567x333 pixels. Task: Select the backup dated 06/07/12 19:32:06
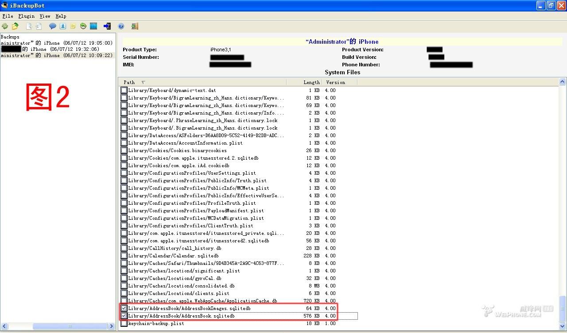50,49
